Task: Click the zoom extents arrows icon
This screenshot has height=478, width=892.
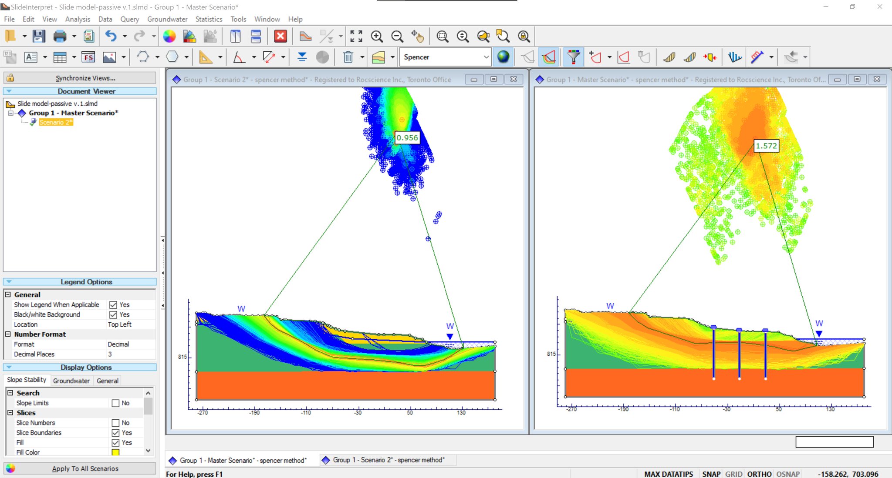Action: pos(356,36)
